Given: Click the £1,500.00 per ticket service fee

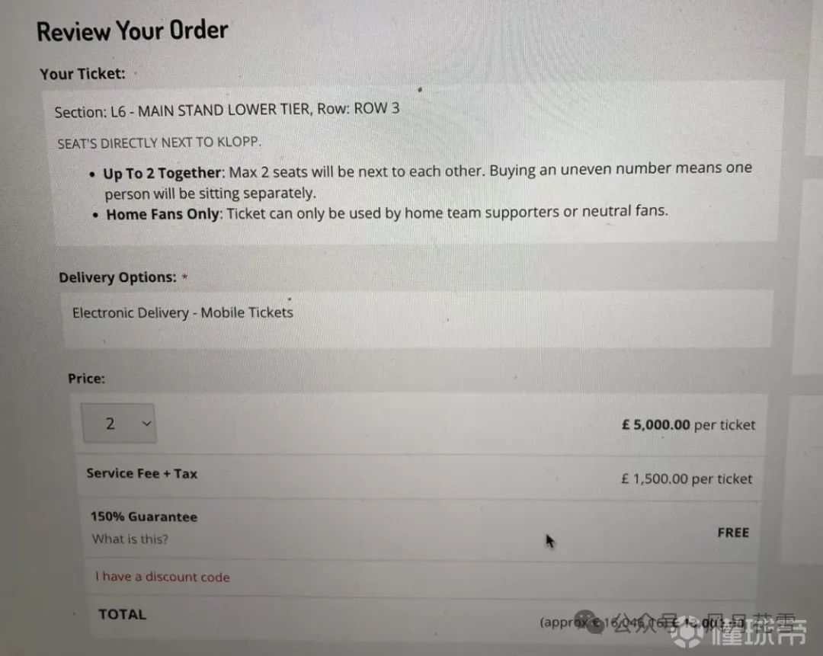Looking at the screenshot, I should (687, 478).
